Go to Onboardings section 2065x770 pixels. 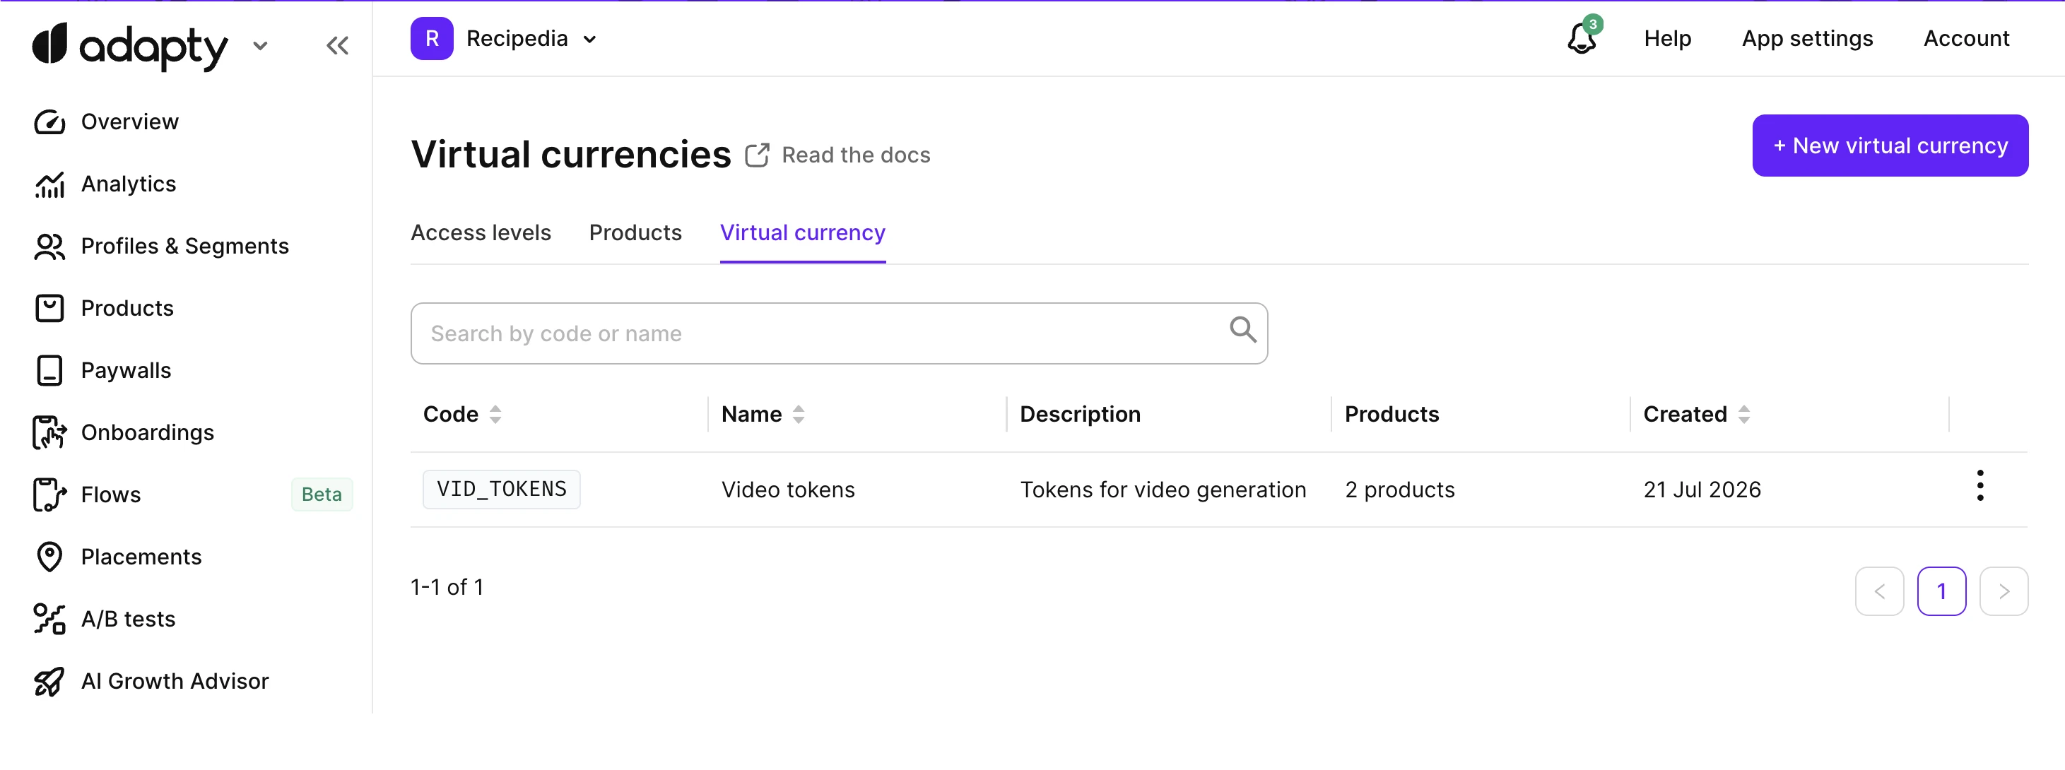click(148, 432)
